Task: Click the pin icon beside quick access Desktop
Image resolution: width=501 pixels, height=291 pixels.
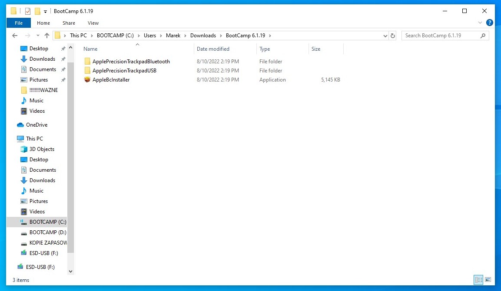Action: [63, 49]
